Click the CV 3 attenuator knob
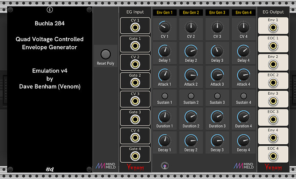 pos(217,27)
